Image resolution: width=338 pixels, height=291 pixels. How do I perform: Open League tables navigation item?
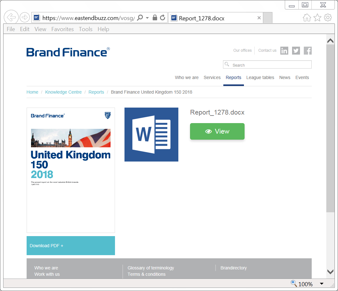tap(260, 77)
